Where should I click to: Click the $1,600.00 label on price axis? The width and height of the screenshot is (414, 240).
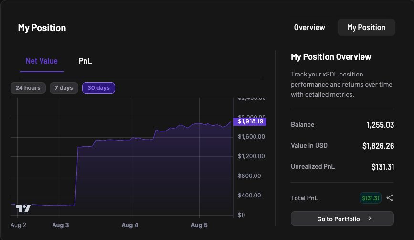pos(251,137)
